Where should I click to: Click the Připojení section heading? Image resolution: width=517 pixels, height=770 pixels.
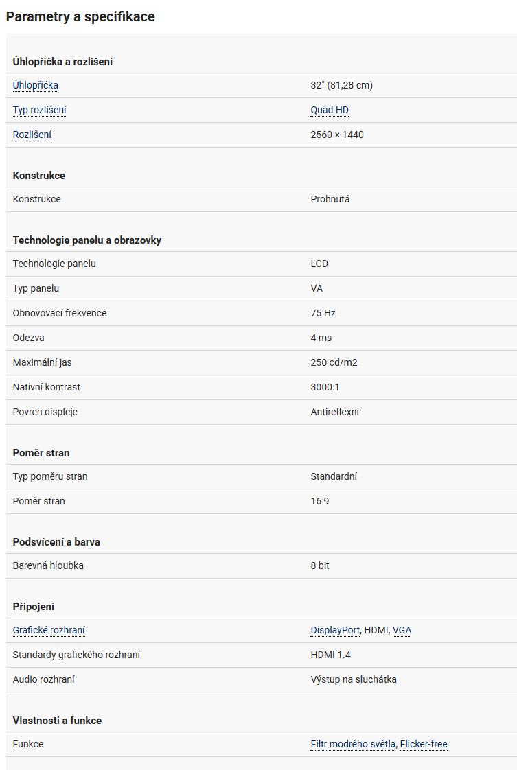pos(34,607)
